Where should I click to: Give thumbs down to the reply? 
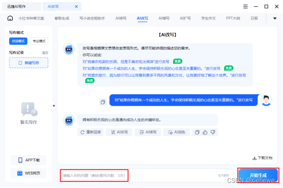click(x=213, y=132)
